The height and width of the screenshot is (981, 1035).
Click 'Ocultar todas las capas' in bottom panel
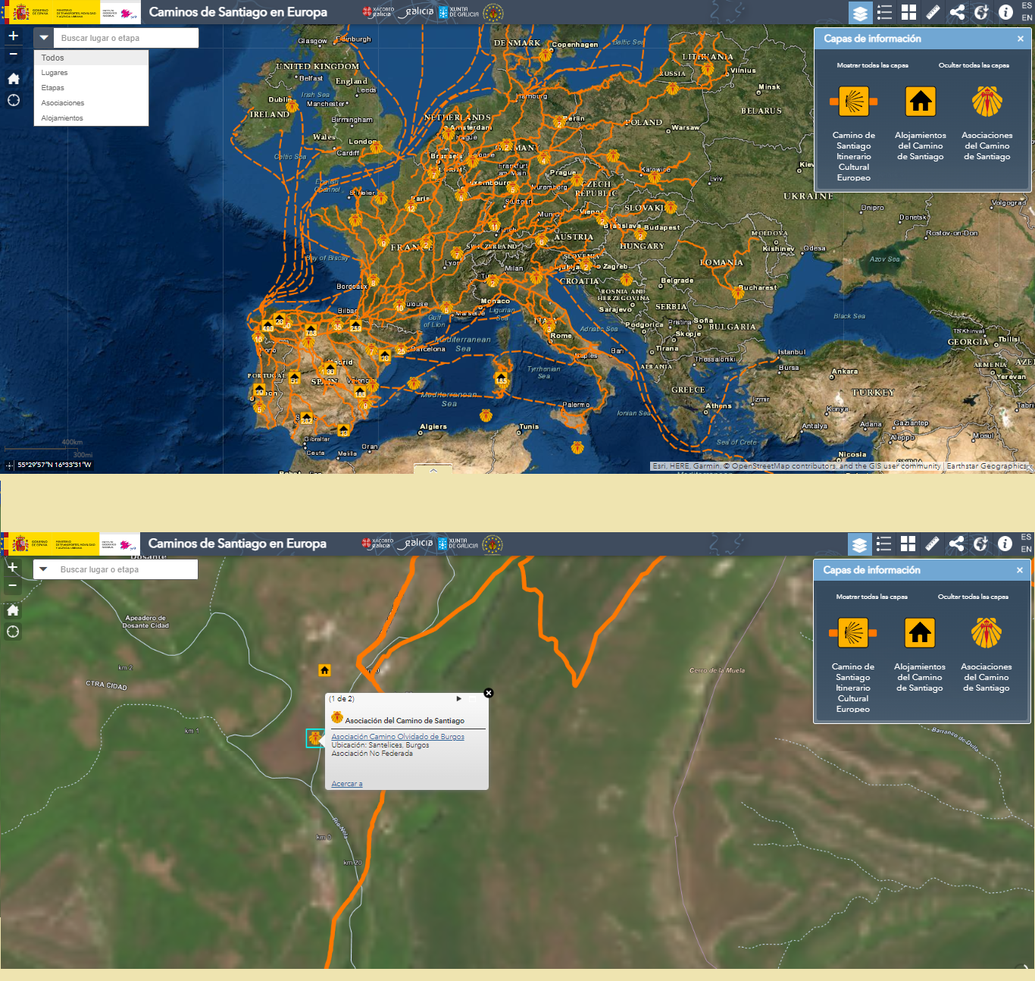(973, 597)
